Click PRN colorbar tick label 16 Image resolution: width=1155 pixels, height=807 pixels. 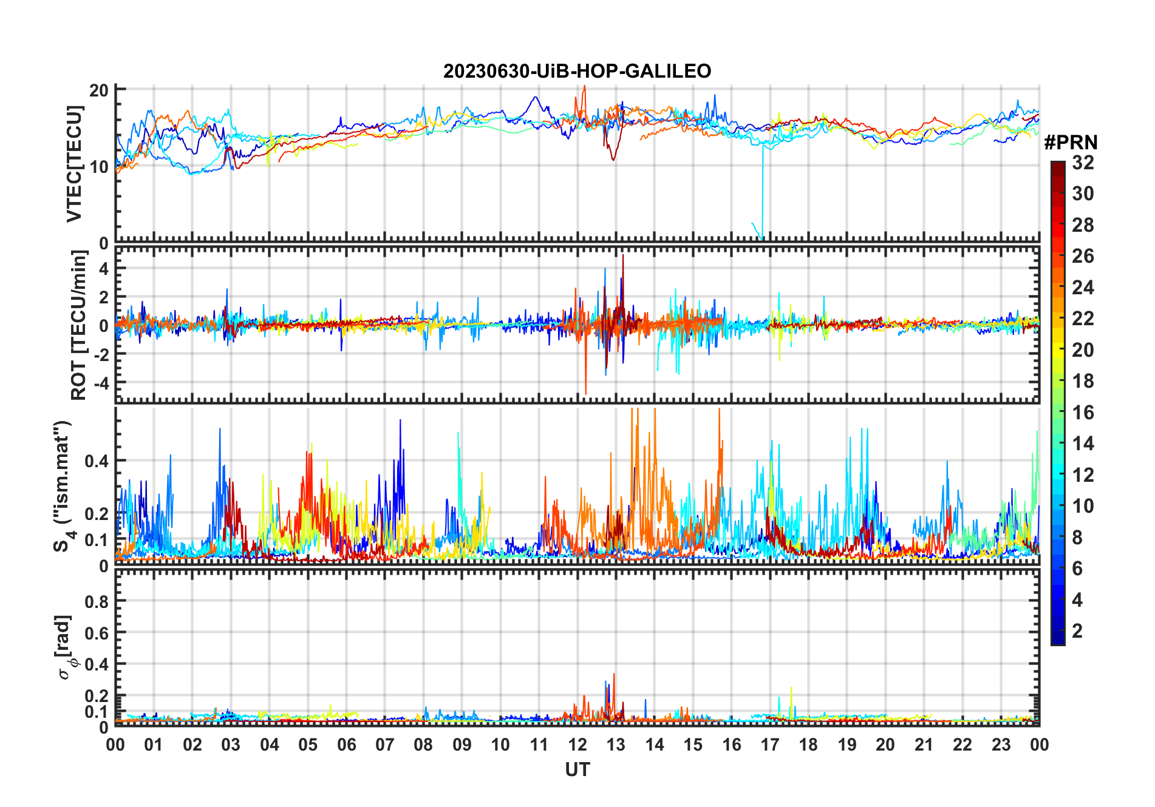pos(1083,413)
